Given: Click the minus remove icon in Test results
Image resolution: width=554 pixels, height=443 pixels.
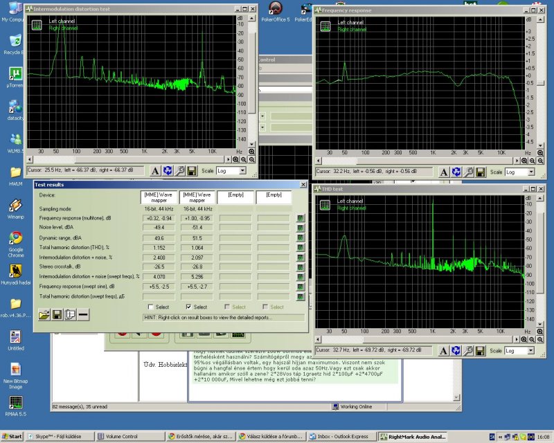Looking at the screenshot, I should coord(83,314).
